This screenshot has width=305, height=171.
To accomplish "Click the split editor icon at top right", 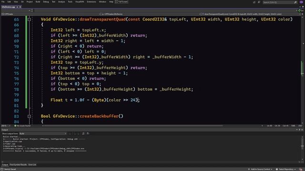I will pyautogui.click(x=302, y=14).
